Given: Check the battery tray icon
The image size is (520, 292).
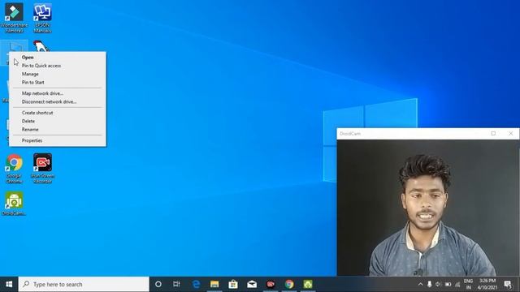Looking at the screenshot, I should coord(448,284).
